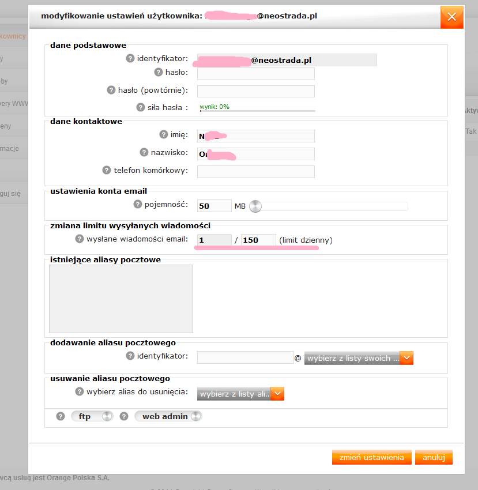This screenshot has width=478, height=490.
Task: Open help for siła hasła
Action: (x=140, y=107)
